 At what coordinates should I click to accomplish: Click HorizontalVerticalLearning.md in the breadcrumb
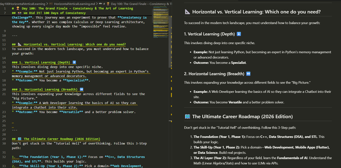coord(74,4)
